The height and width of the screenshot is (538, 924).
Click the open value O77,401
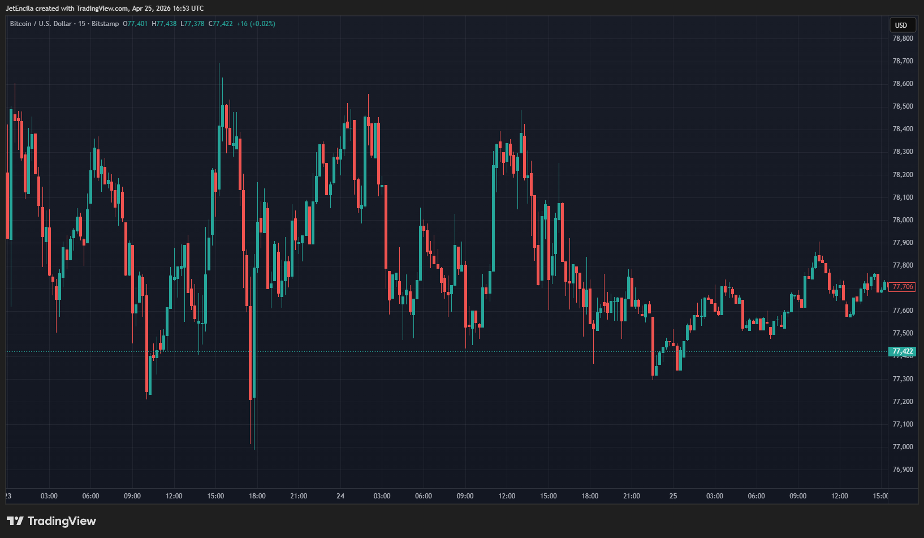[135, 24]
